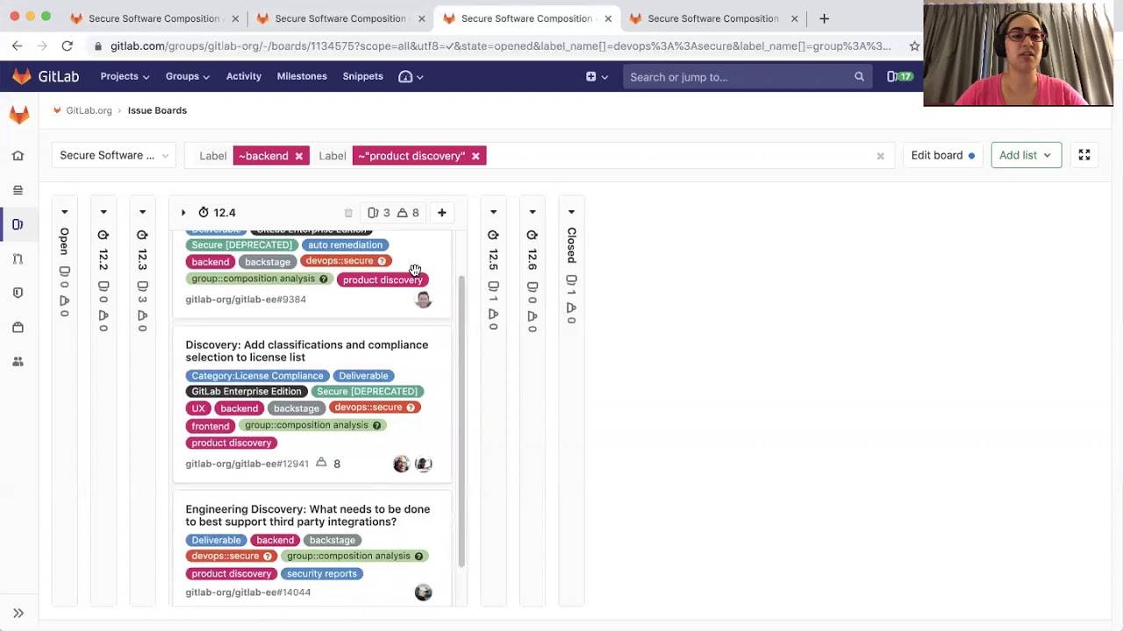Image resolution: width=1123 pixels, height=631 pixels.
Task: Click the frontend label
Action: tap(211, 426)
